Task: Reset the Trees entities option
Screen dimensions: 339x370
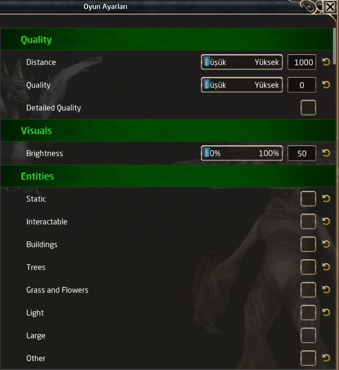Action: click(326, 267)
